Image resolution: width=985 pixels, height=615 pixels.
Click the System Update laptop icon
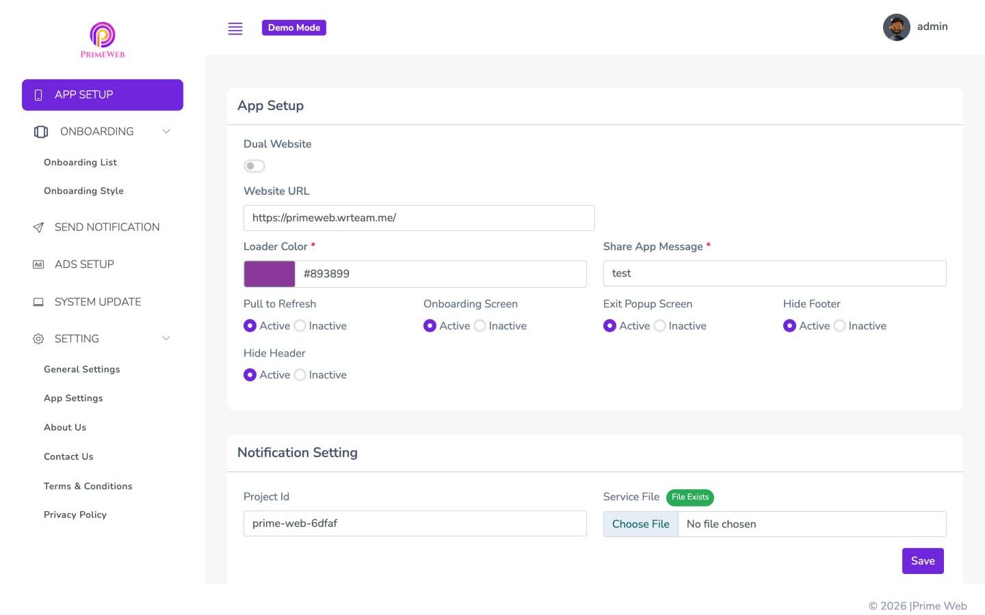coord(38,302)
